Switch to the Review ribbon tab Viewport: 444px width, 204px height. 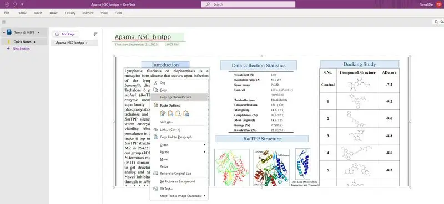coord(88,13)
